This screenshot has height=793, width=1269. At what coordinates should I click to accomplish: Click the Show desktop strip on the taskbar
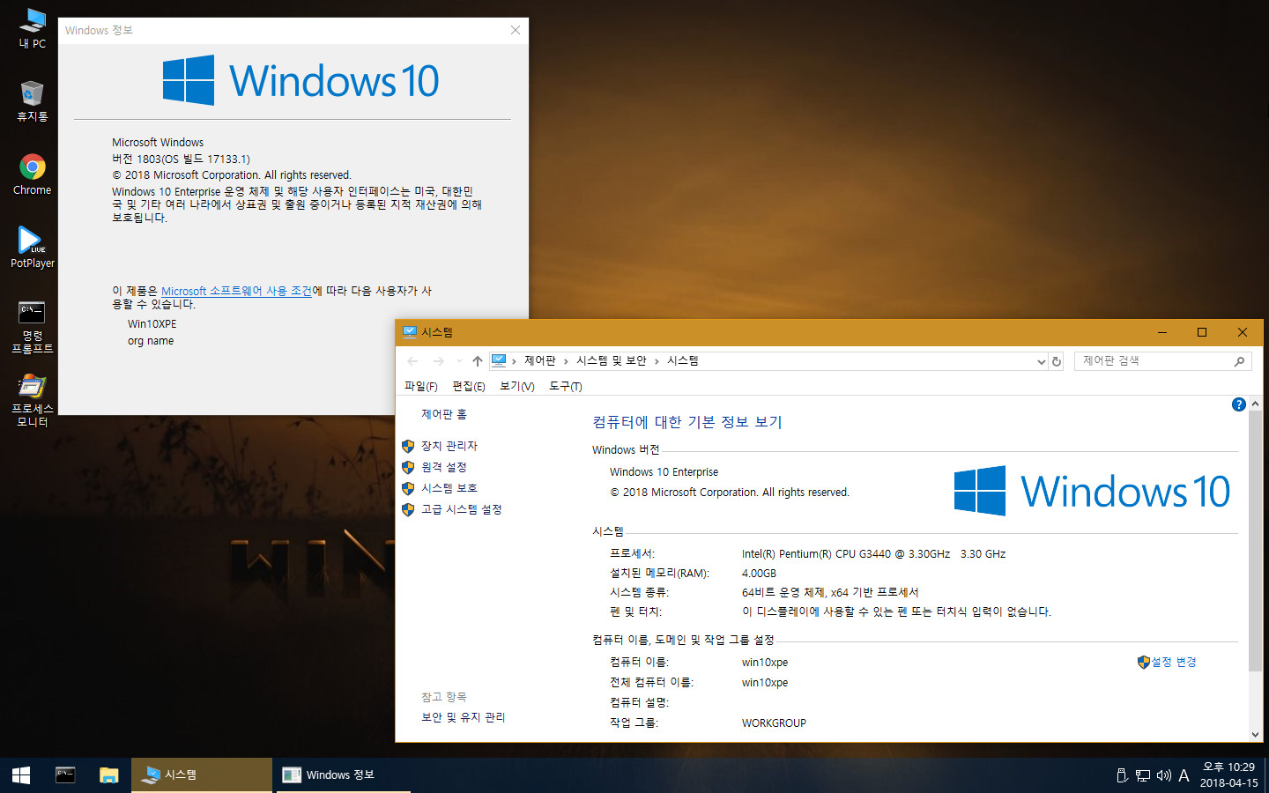1266,775
